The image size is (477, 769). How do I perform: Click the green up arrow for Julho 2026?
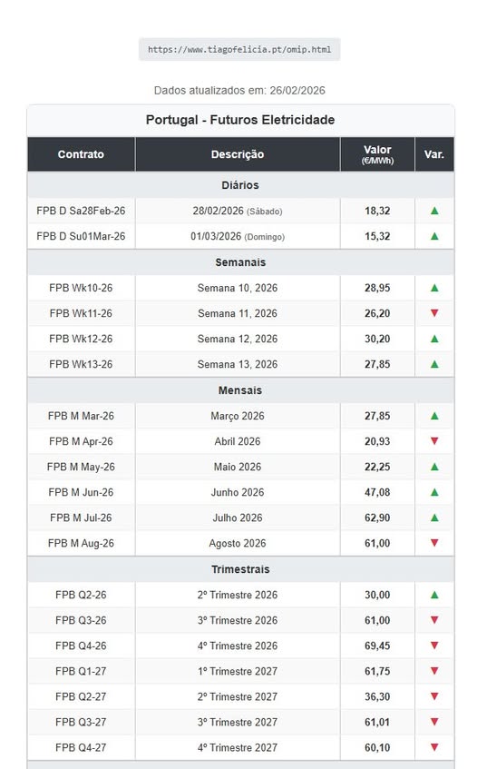pyautogui.click(x=433, y=518)
